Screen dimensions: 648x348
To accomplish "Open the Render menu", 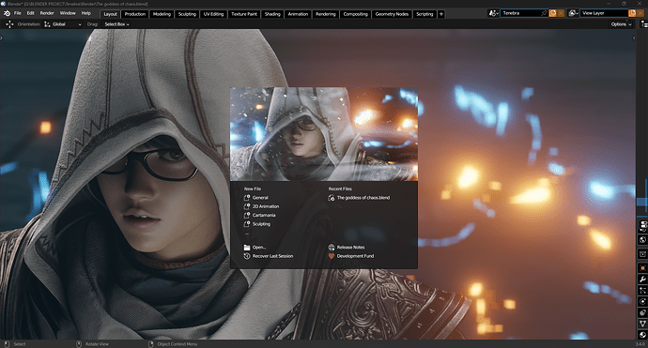I will click(47, 13).
